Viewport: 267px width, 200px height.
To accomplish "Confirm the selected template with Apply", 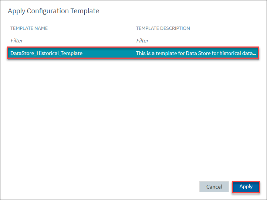I will point(246,187).
